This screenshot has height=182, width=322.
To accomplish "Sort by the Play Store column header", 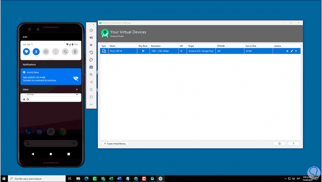I will pos(143,46).
